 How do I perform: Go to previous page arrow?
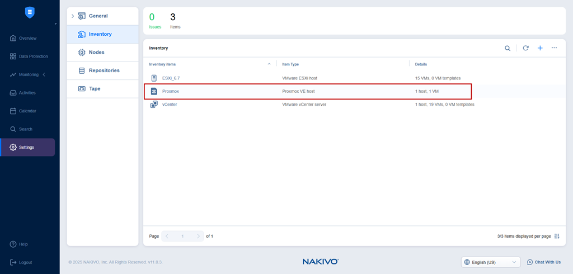point(167,237)
